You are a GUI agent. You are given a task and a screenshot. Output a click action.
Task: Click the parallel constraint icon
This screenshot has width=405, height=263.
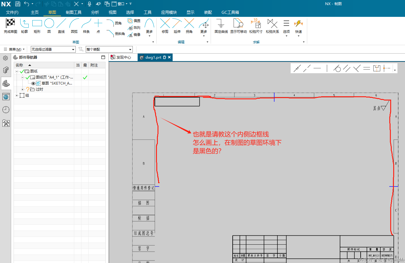pos(347,68)
